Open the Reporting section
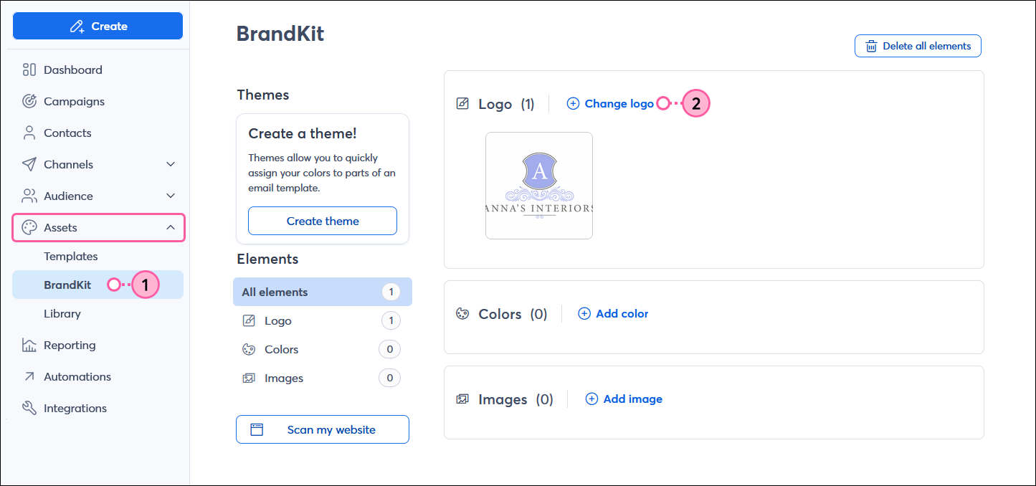 coord(70,345)
